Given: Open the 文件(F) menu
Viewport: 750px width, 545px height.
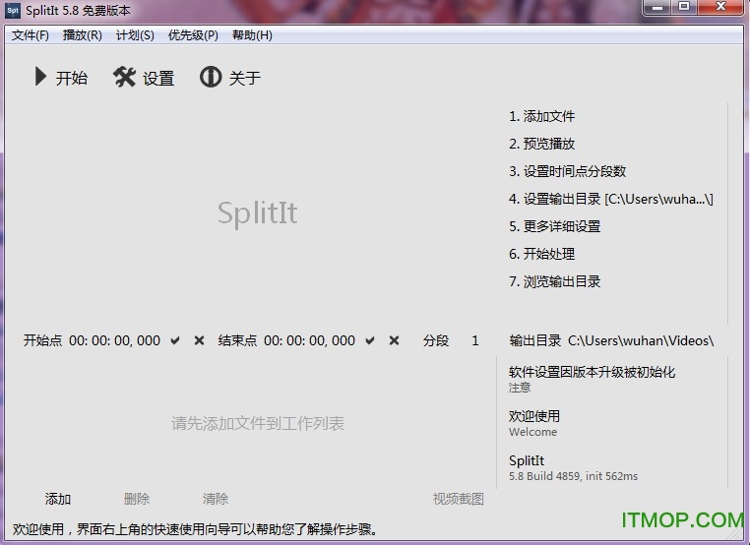Looking at the screenshot, I should (31, 35).
